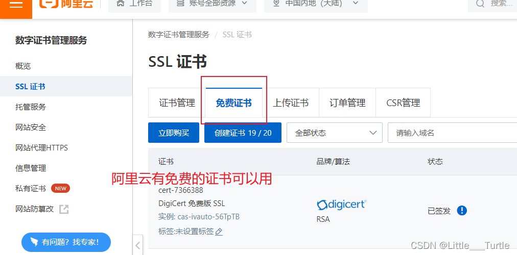Click the 状态 column header

(x=435, y=162)
